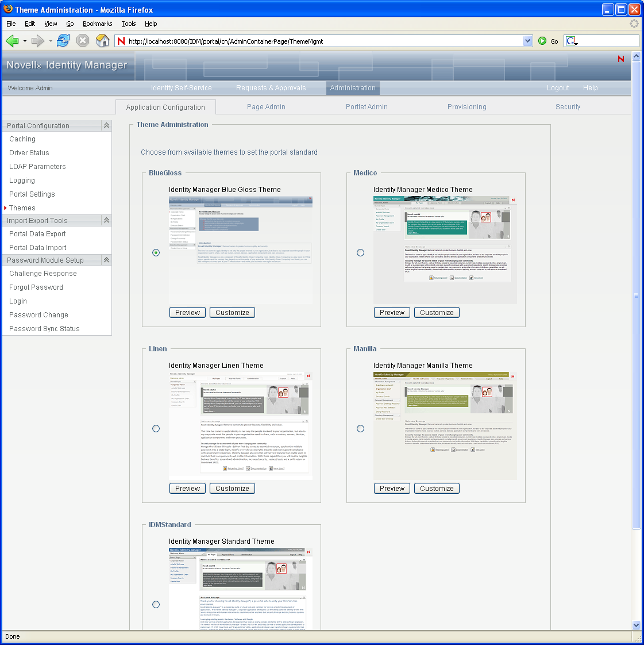The height and width of the screenshot is (645, 644).
Task: Open the Provisioning tab
Action: [467, 106]
